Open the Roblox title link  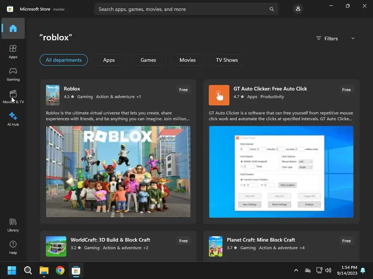coord(72,89)
